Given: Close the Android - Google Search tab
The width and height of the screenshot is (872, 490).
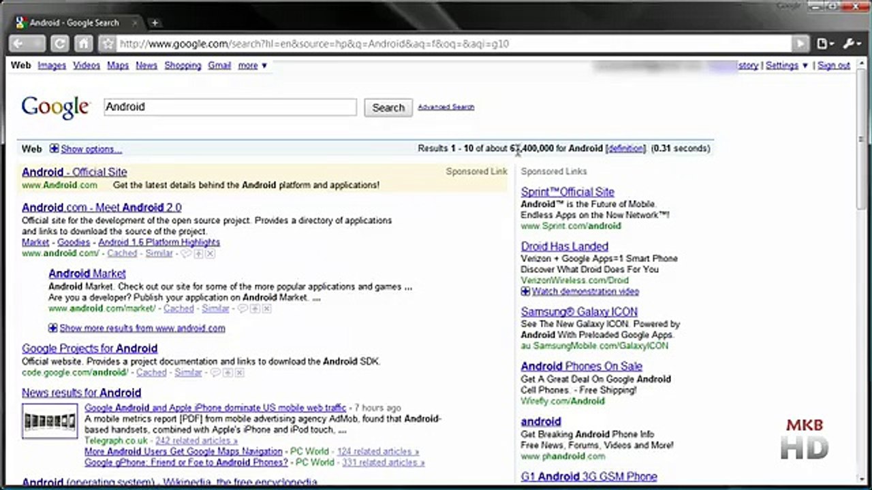Looking at the screenshot, I should click(134, 22).
